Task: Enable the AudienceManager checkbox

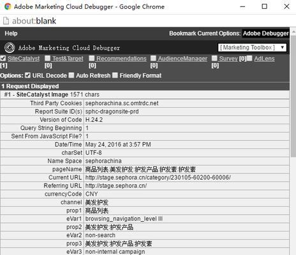Action: [x=153, y=58]
